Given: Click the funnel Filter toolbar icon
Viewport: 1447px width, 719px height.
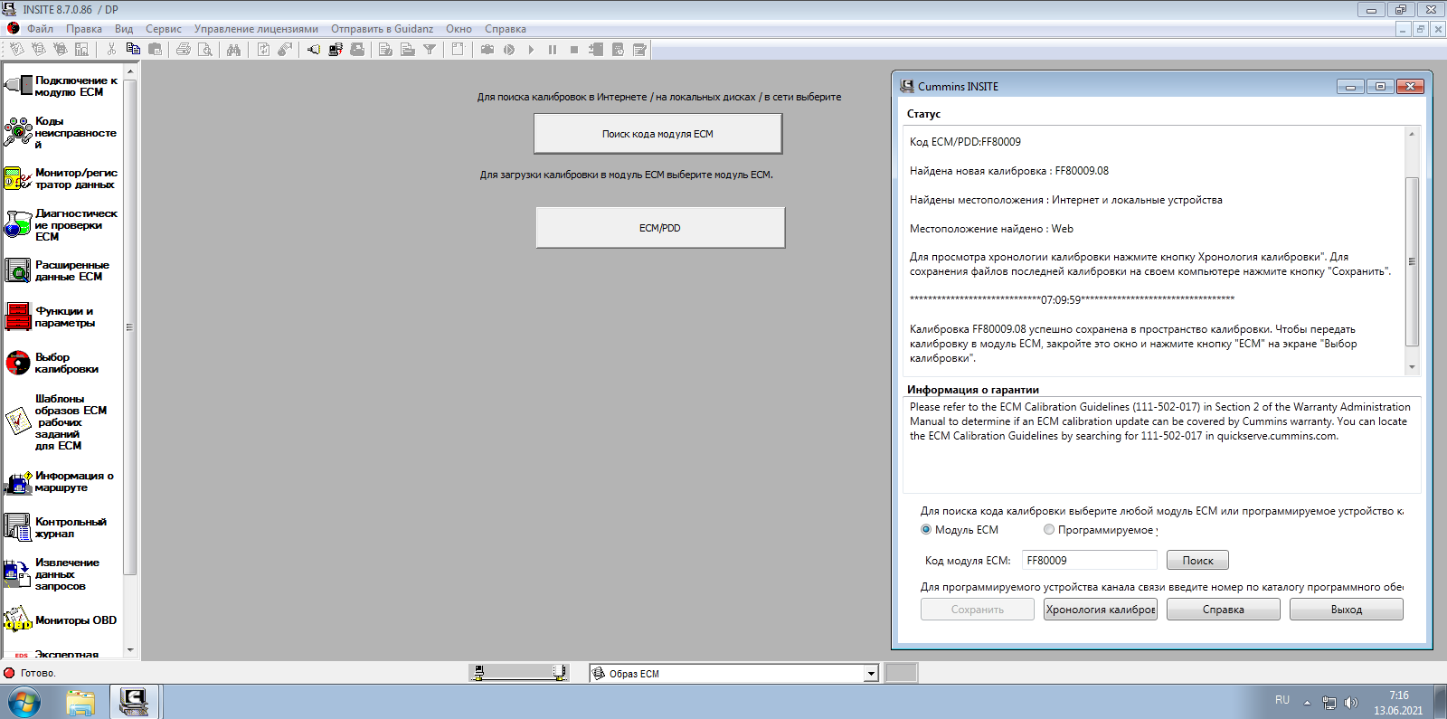Looking at the screenshot, I should click(x=430, y=50).
